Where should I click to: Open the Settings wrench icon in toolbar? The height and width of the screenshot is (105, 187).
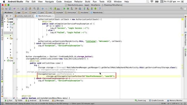pos(76,8)
